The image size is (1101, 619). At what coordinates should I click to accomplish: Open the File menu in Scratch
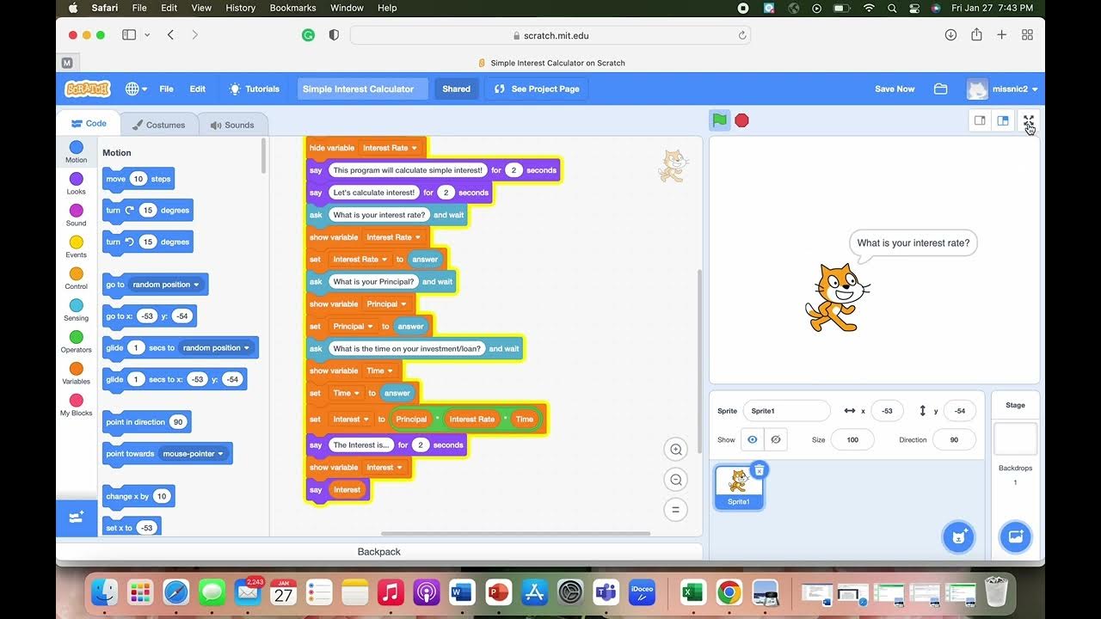(167, 89)
